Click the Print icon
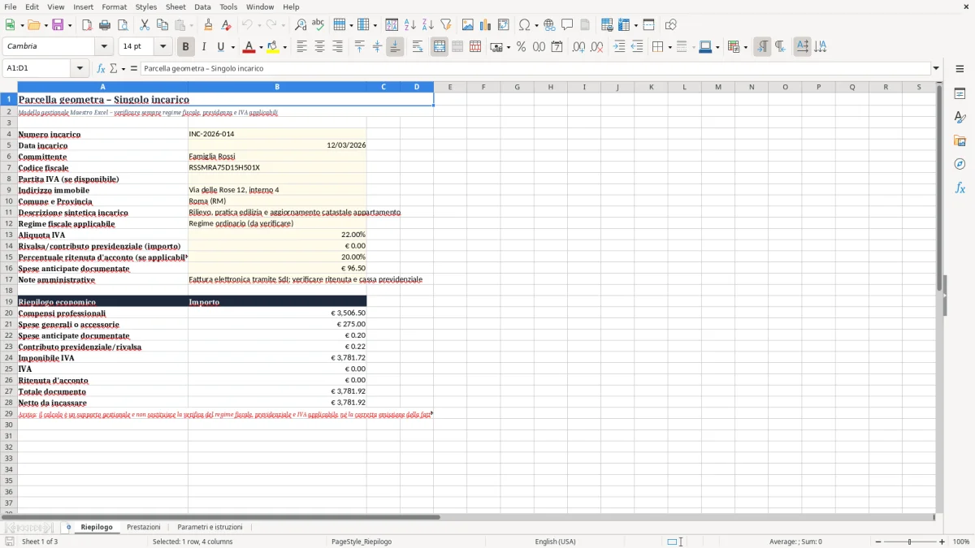 pyautogui.click(x=105, y=25)
